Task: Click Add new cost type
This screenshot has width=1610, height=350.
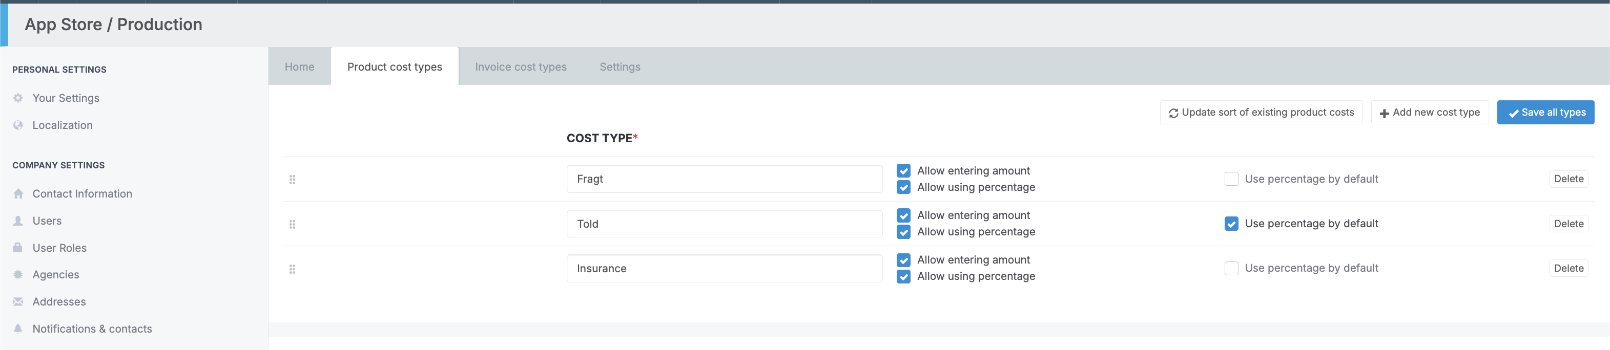Action: pos(1429,112)
